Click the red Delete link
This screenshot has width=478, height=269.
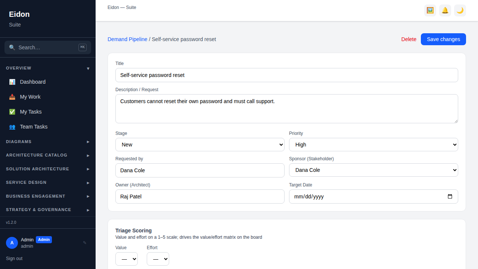click(409, 39)
